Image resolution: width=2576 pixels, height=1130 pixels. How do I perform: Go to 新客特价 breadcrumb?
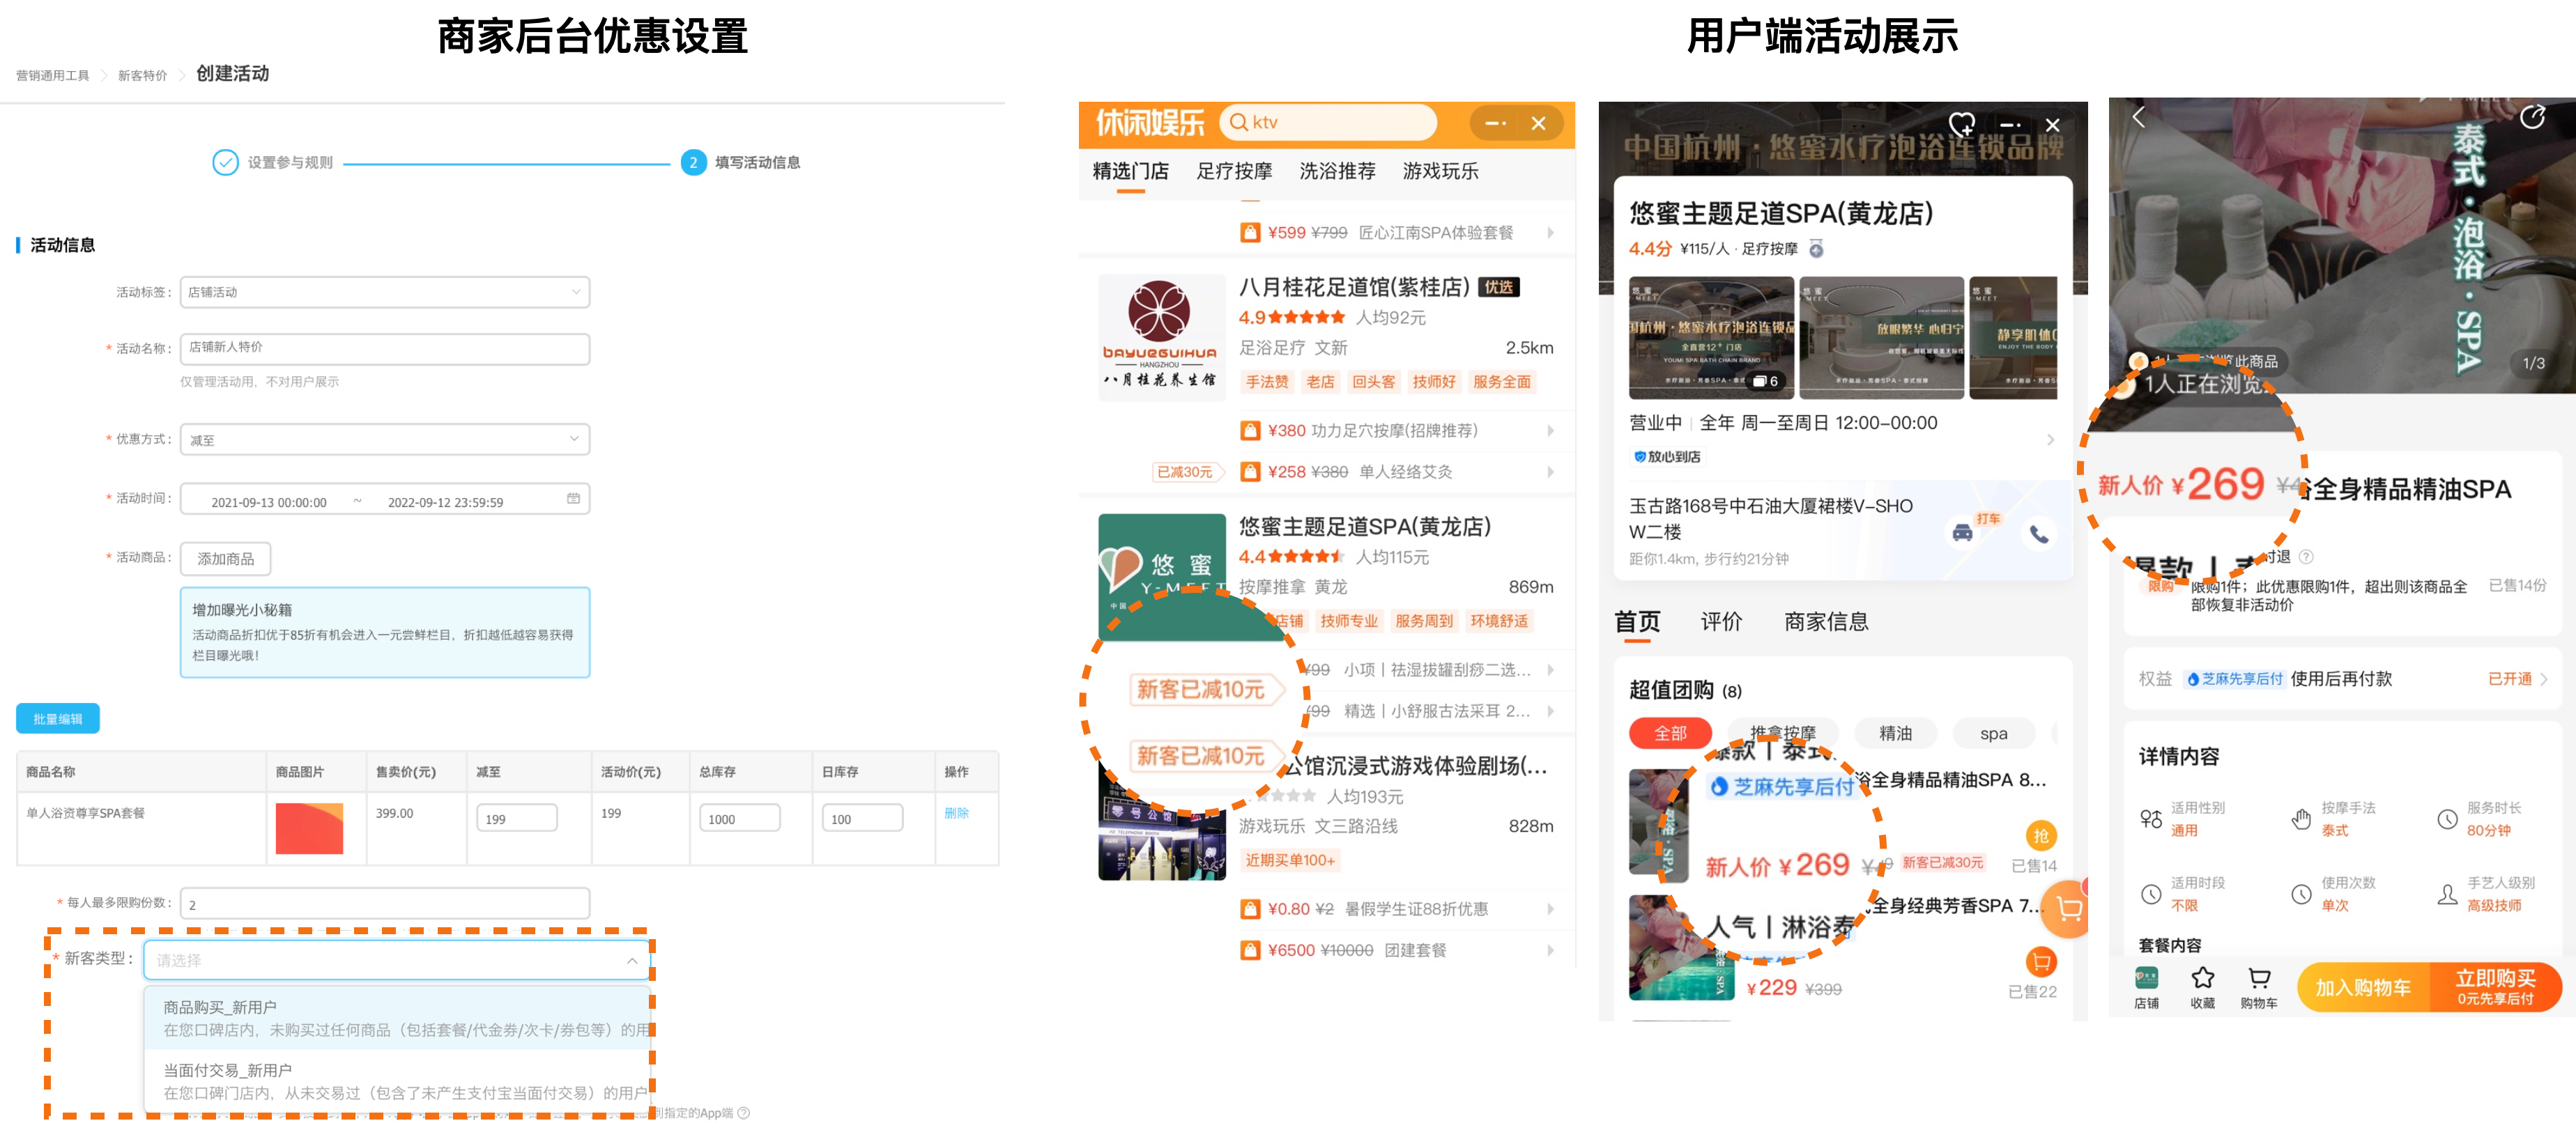click(x=142, y=75)
